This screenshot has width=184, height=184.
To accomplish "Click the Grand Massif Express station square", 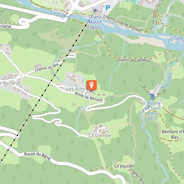I will [95, 11].
